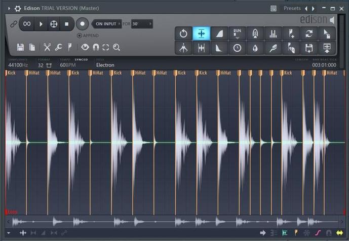Click the flag slice to playlist tool
349x241 pixels.
(291, 48)
